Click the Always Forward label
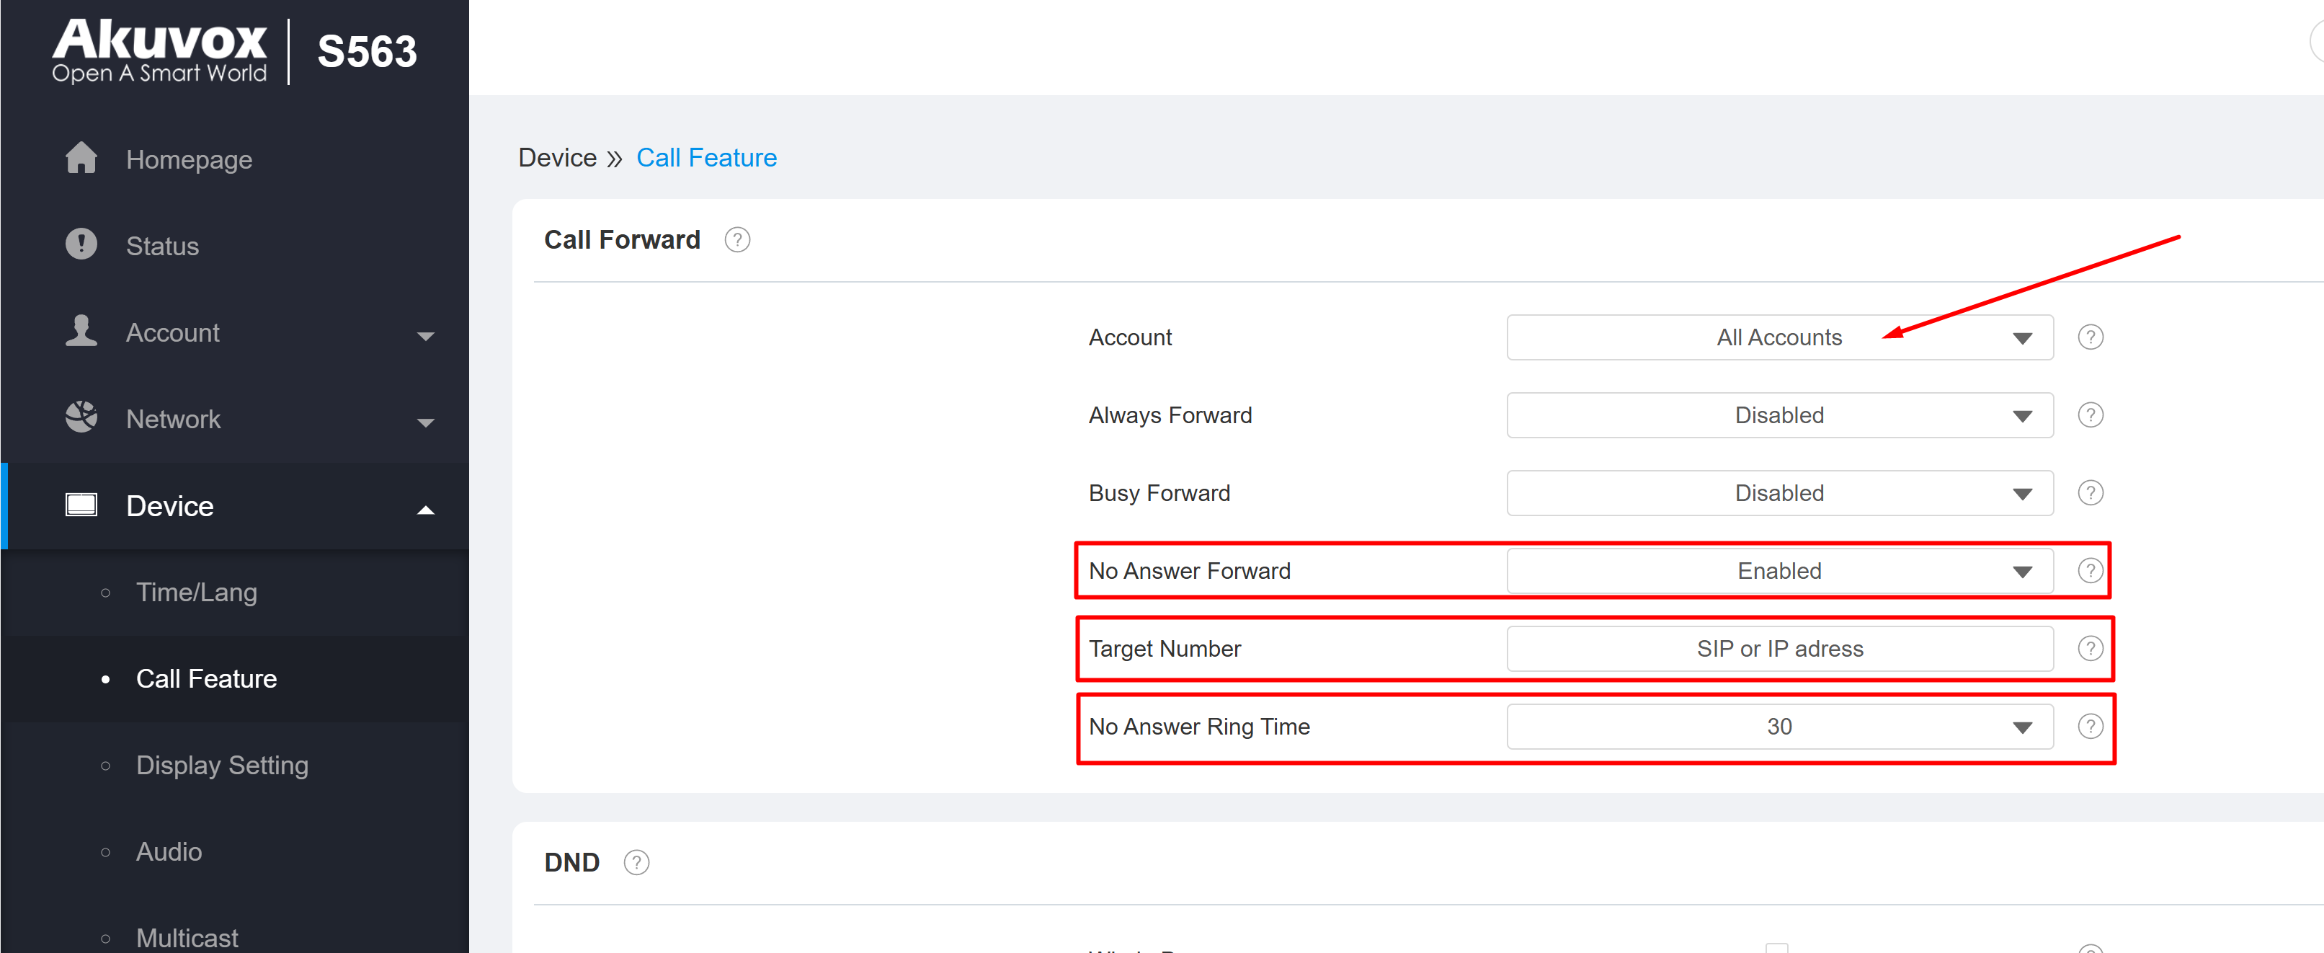 tap(1170, 415)
